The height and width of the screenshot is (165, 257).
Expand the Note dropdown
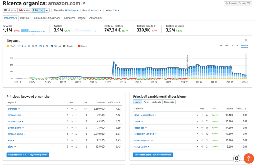coord(84,46)
